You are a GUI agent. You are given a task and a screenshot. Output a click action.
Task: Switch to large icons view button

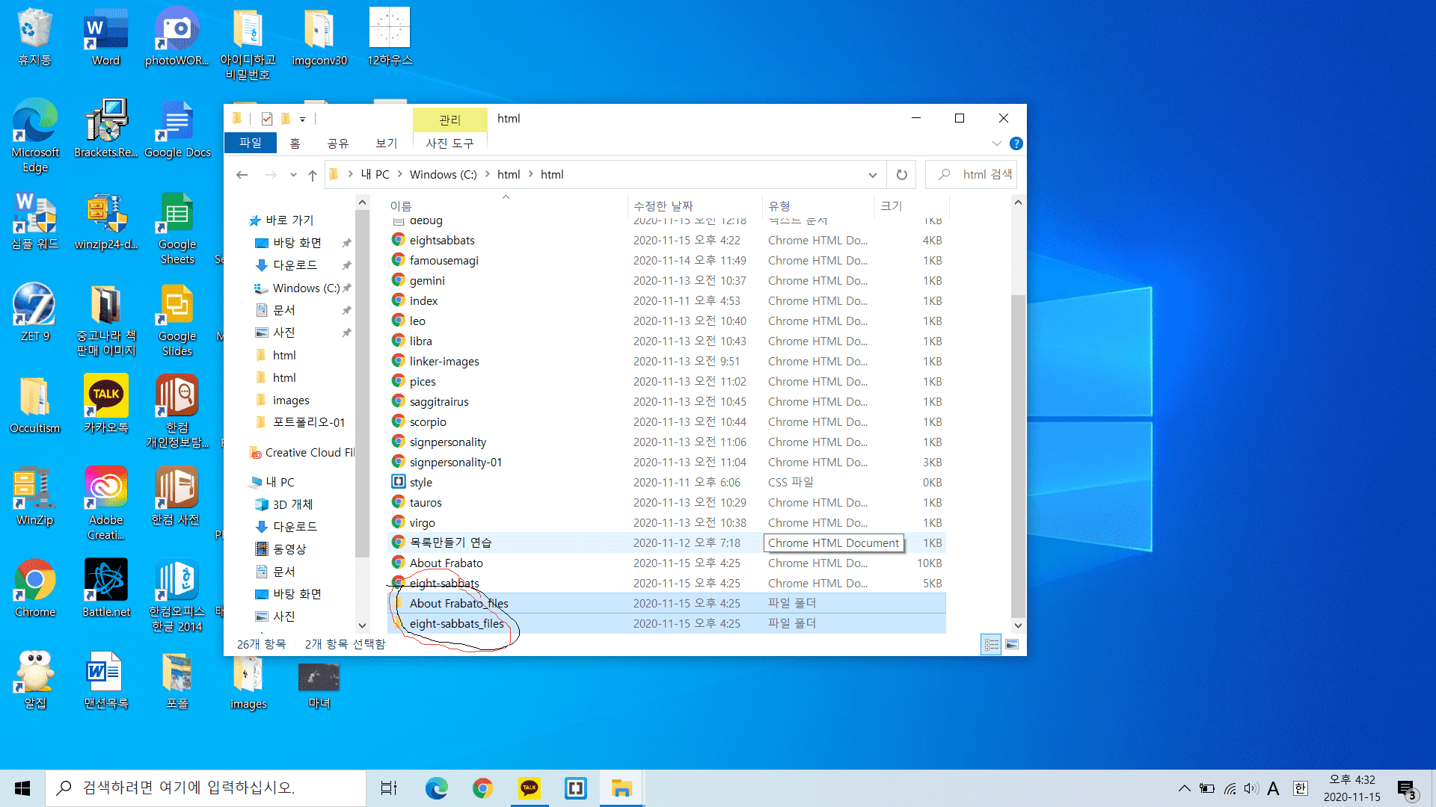pos(1012,644)
